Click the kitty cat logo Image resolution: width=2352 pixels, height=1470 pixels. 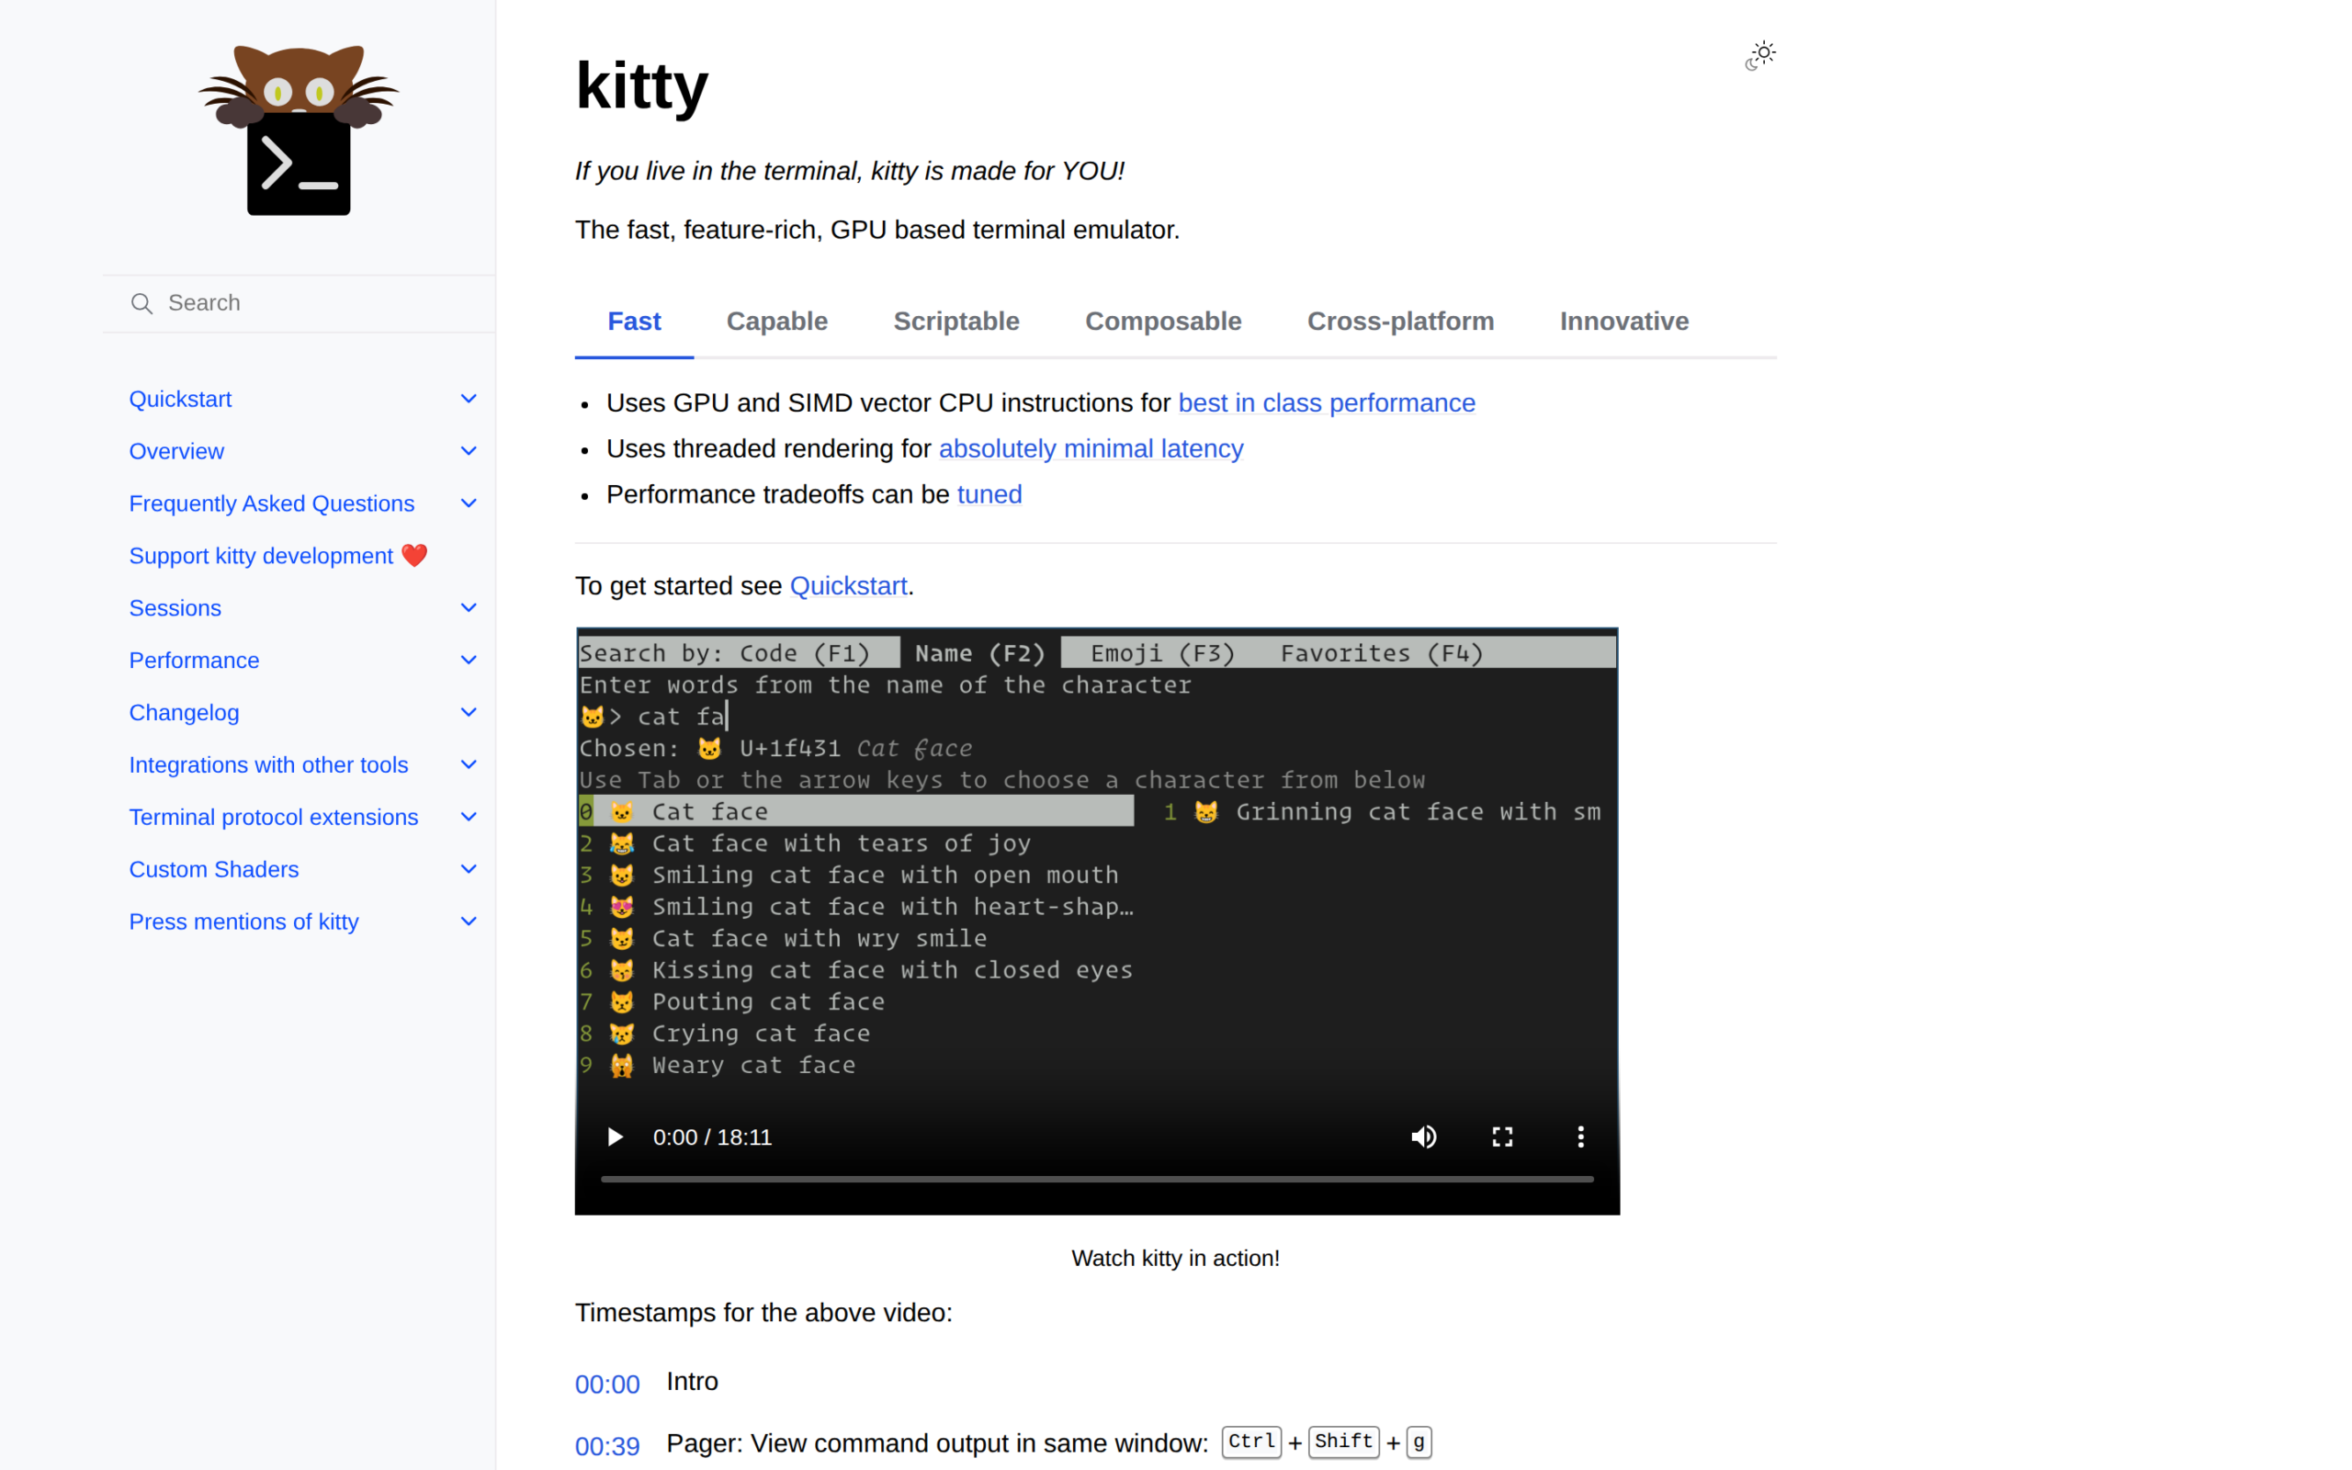pos(299,130)
